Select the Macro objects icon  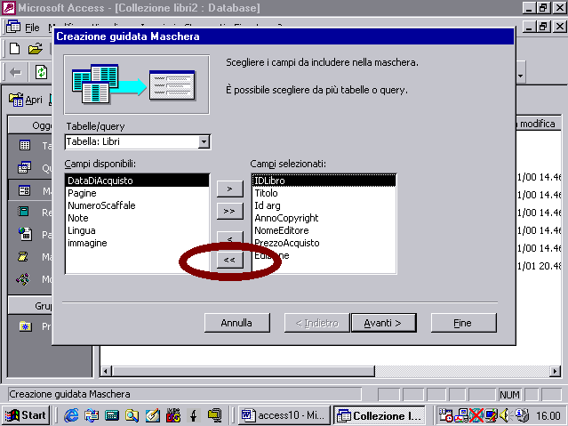click(x=23, y=257)
